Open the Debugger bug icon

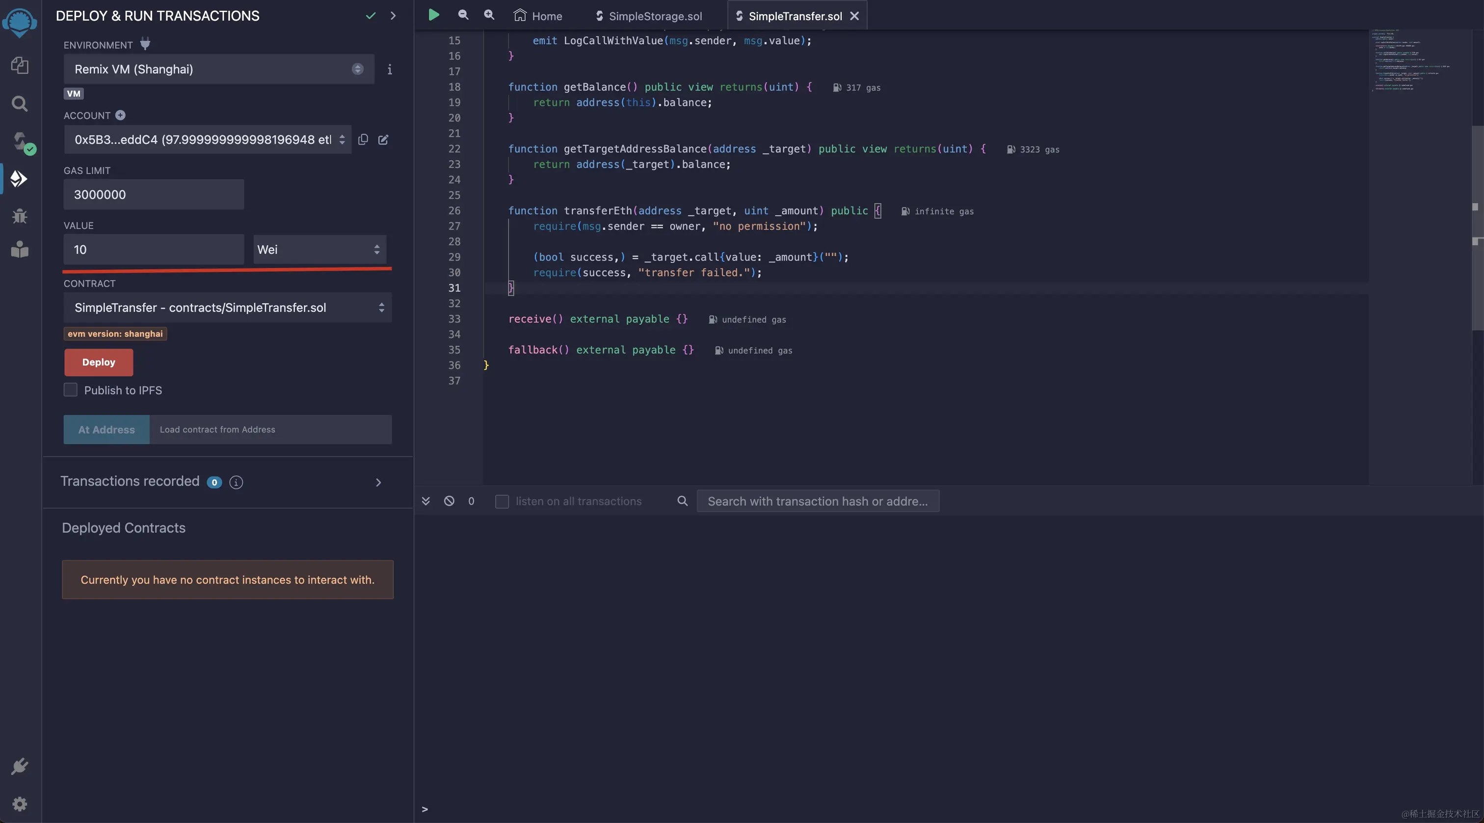tap(20, 216)
